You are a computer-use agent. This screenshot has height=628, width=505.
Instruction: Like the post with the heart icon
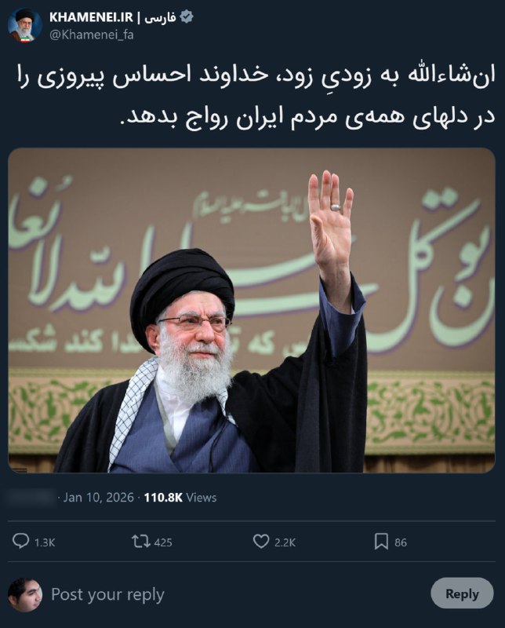(x=261, y=542)
